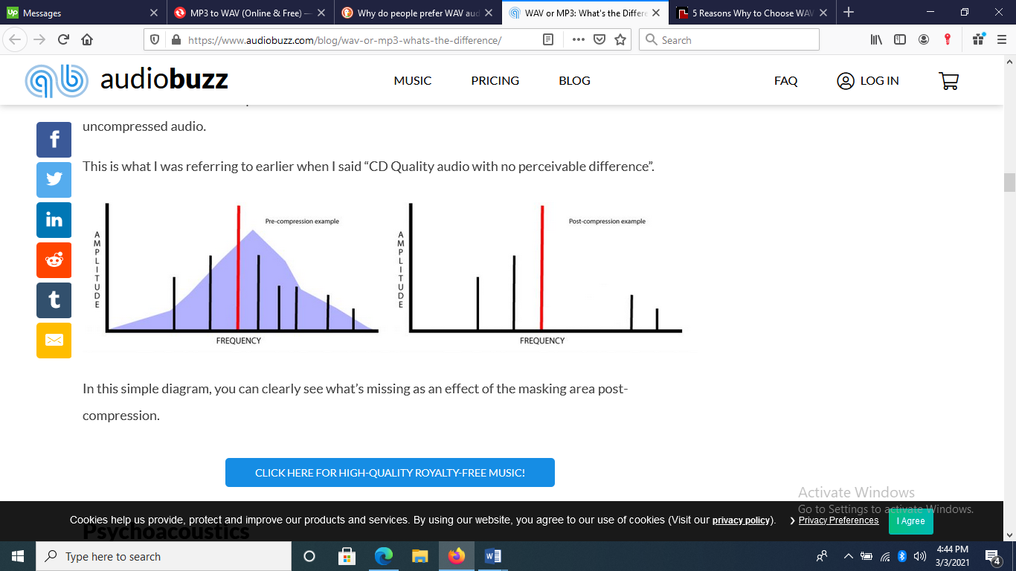Click the address bar URL
1016x571 pixels.
[x=344, y=40]
